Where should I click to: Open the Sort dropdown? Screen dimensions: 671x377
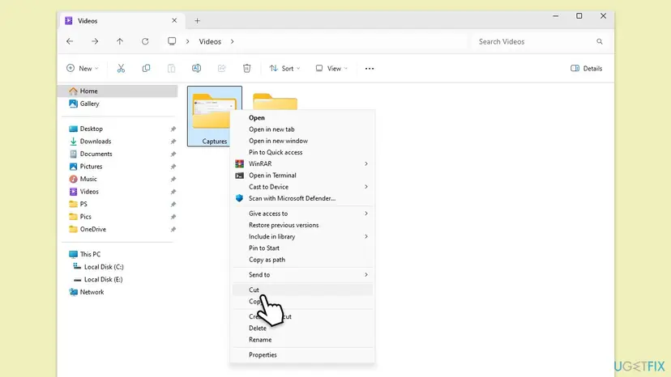point(284,69)
